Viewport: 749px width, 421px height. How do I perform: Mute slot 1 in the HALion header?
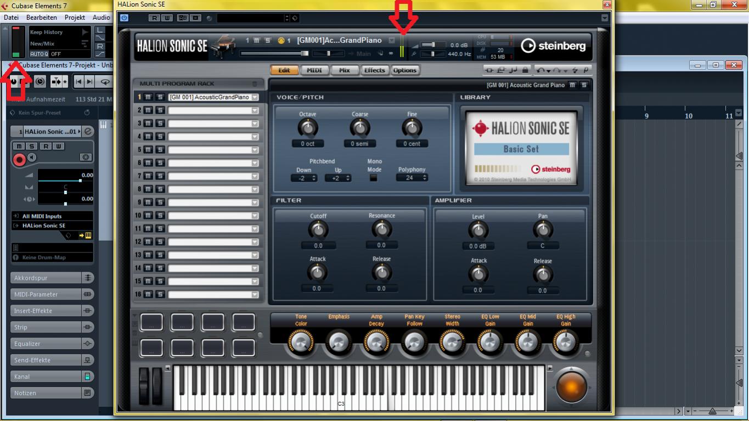tap(257, 40)
